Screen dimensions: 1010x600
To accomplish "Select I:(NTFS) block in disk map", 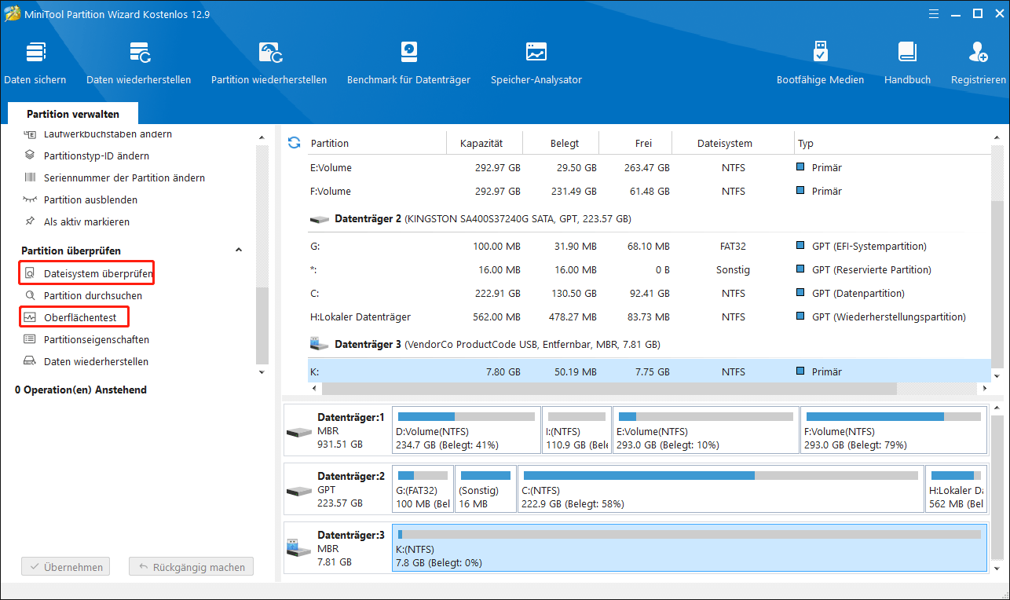I will coord(577,430).
